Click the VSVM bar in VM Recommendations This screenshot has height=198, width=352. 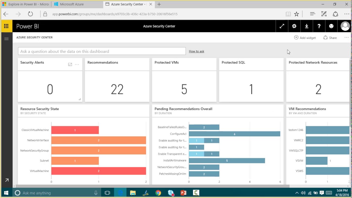tap(317, 161)
